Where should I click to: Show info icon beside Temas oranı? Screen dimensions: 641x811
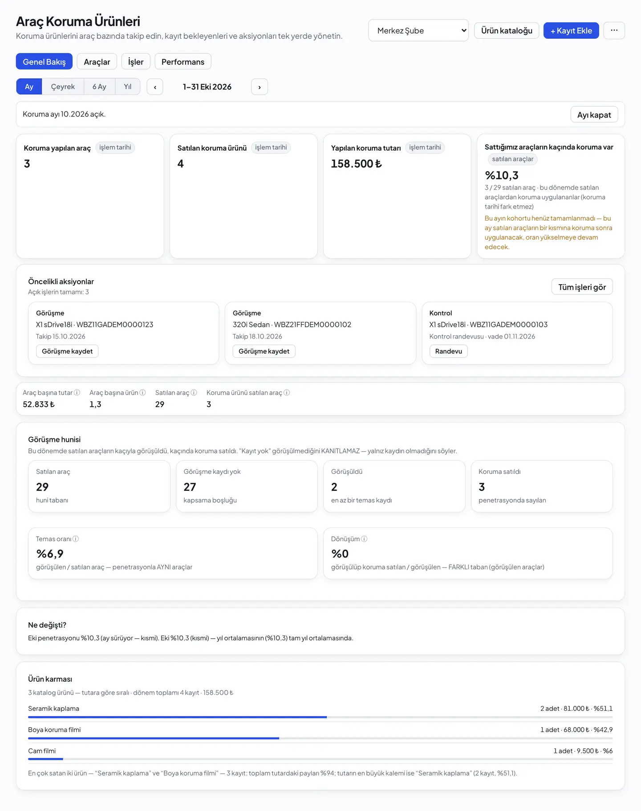pyautogui.click(x=76, y=539)
